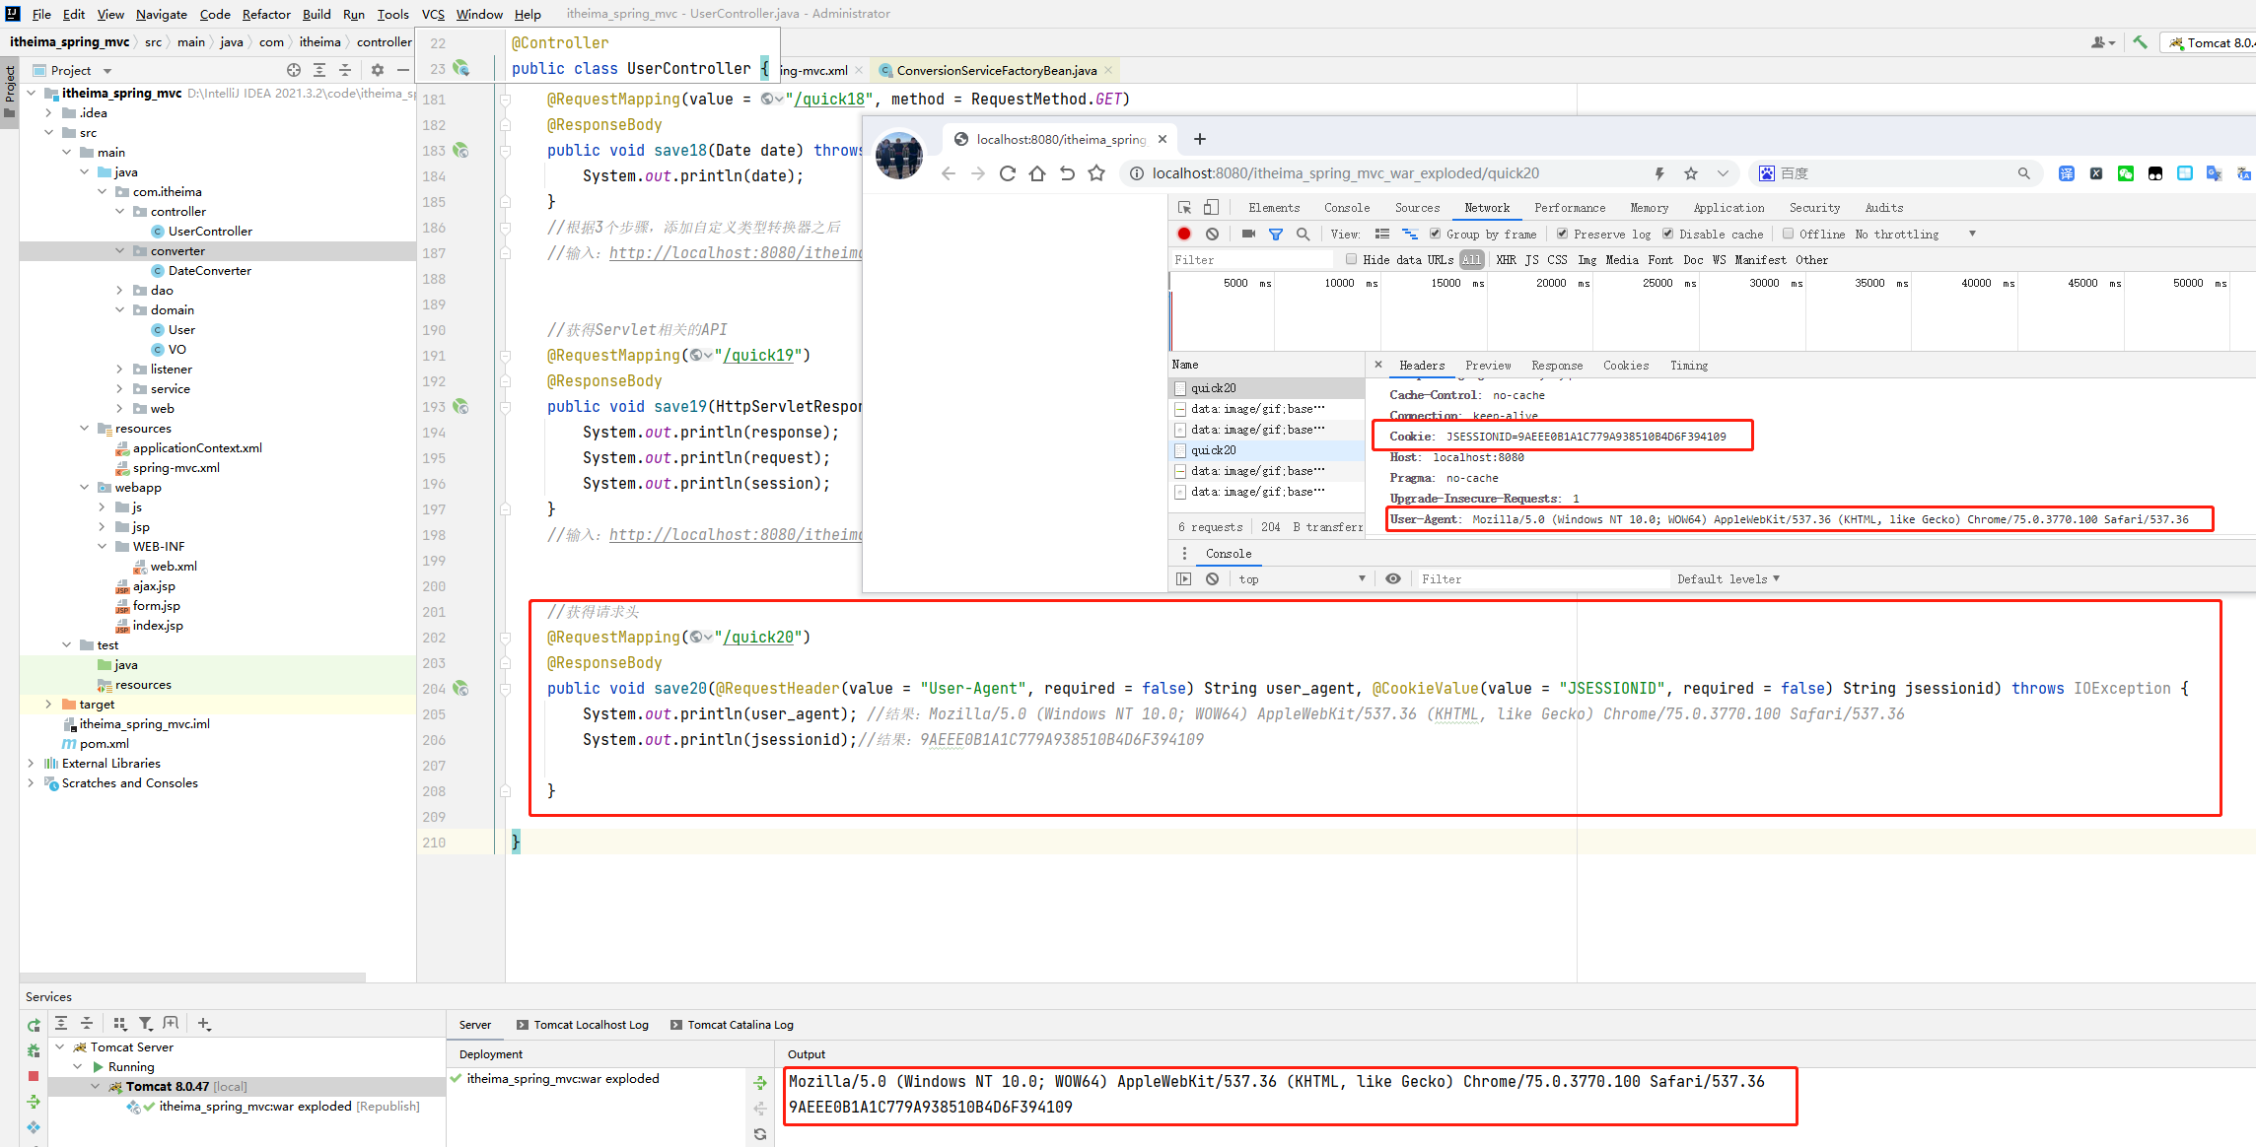This screenshot has height=1147, width=2256.
Task: Click the DevTools inspect element icon
Action: 1185,208
